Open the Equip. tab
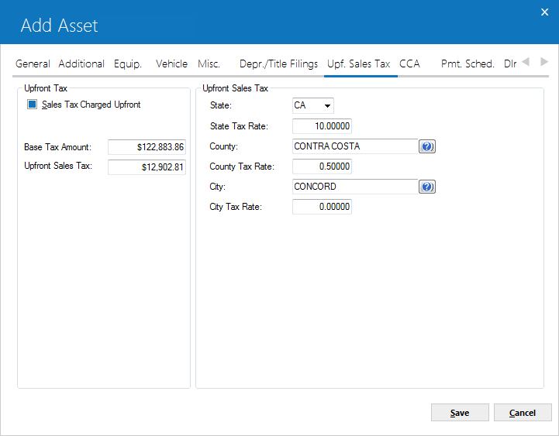This screenshot has width=559, height=436. tap(128, 64)
